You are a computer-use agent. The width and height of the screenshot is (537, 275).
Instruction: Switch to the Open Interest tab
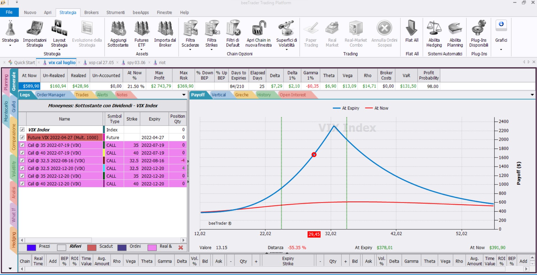click(293, 95)
